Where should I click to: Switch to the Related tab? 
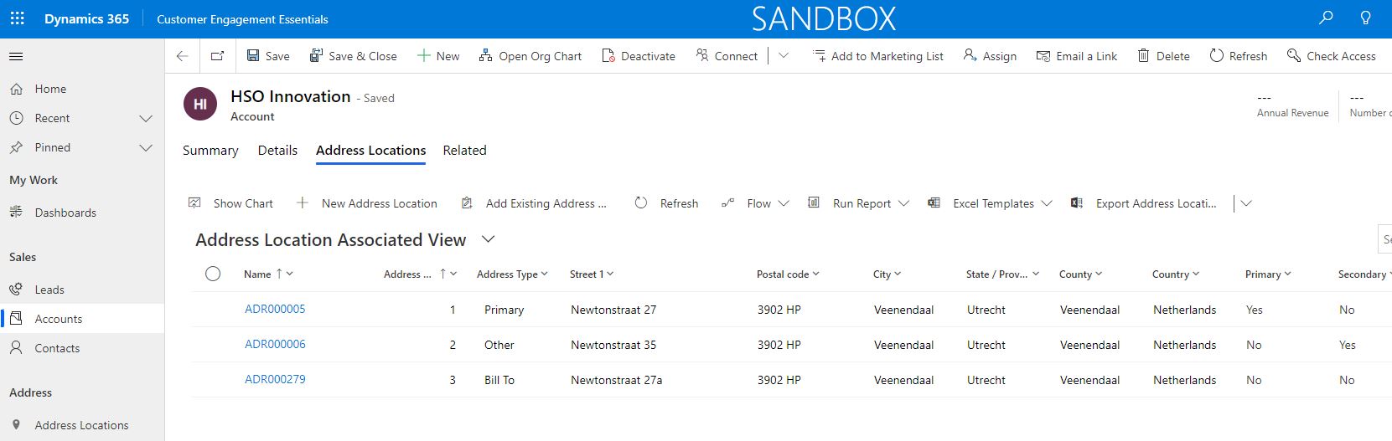coord(464,151)
